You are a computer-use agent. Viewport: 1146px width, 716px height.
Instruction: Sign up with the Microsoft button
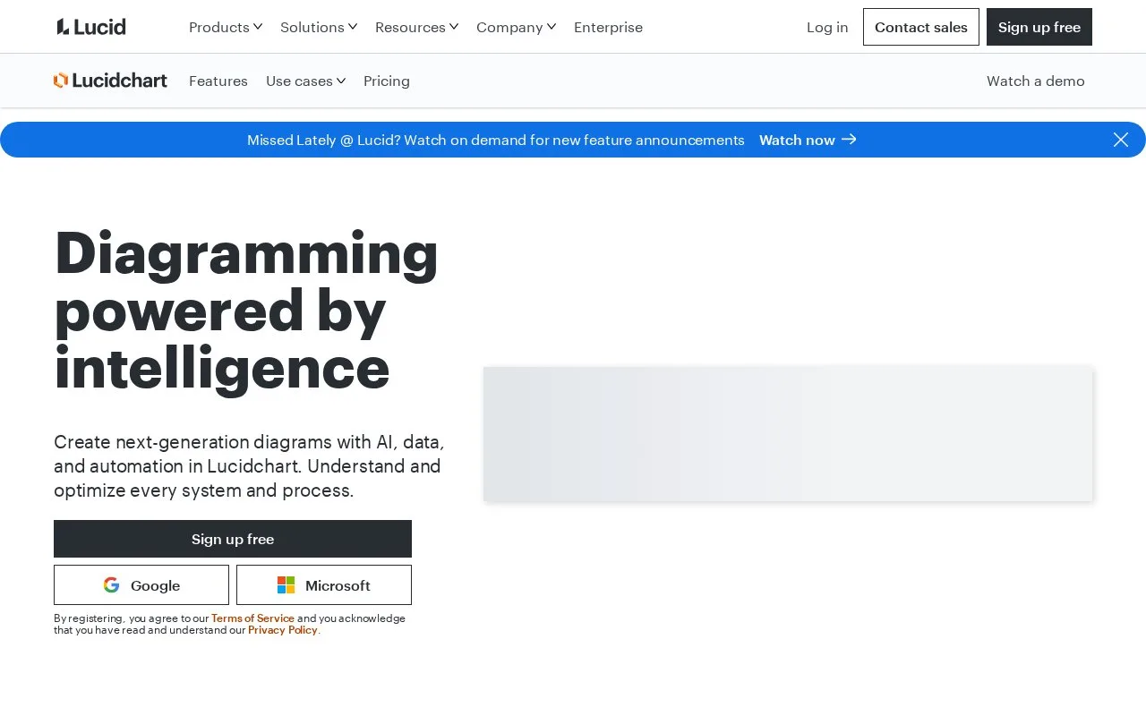click(324, 585)
